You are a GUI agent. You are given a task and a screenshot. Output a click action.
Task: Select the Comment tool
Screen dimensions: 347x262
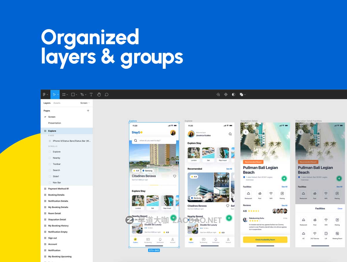[x=106, y=94]
